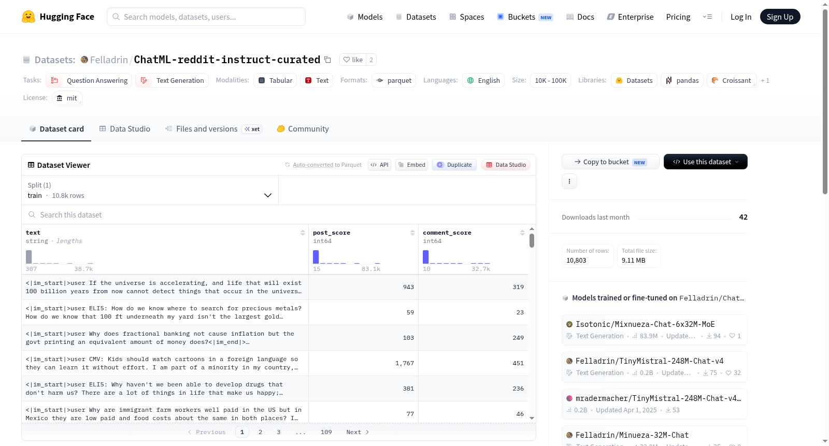The height and width of the screenshot is (446, 829).
Task: Open the extra navigation menu icon
Action: click(707, 17)
